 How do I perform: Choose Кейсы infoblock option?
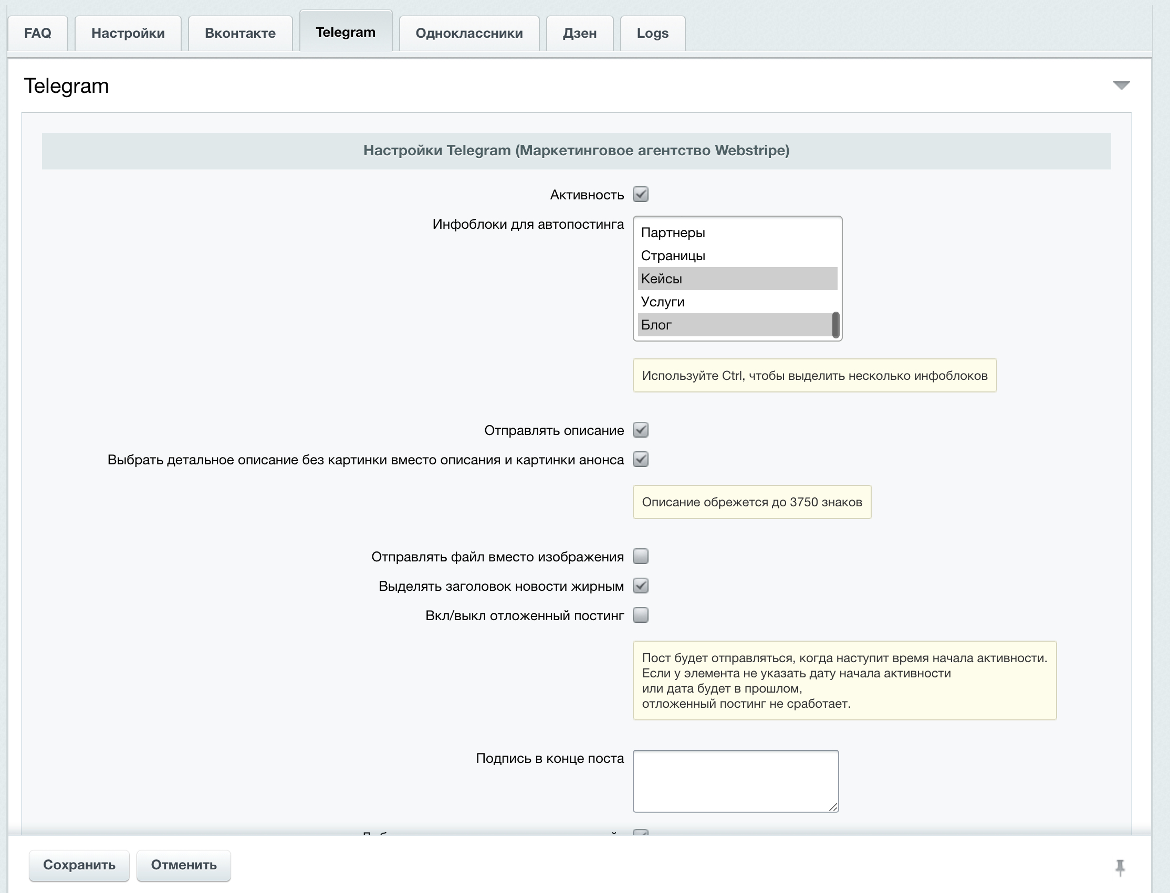[661, 279]
